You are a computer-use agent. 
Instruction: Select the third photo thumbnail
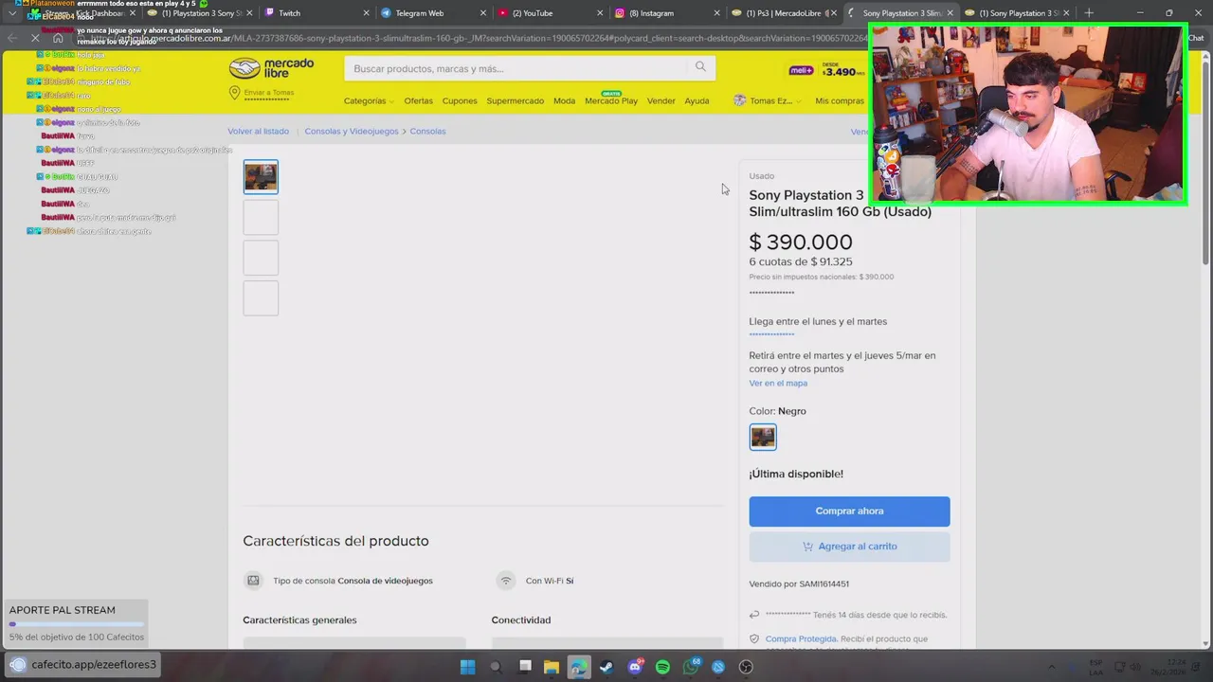click(x=261, y=258)
